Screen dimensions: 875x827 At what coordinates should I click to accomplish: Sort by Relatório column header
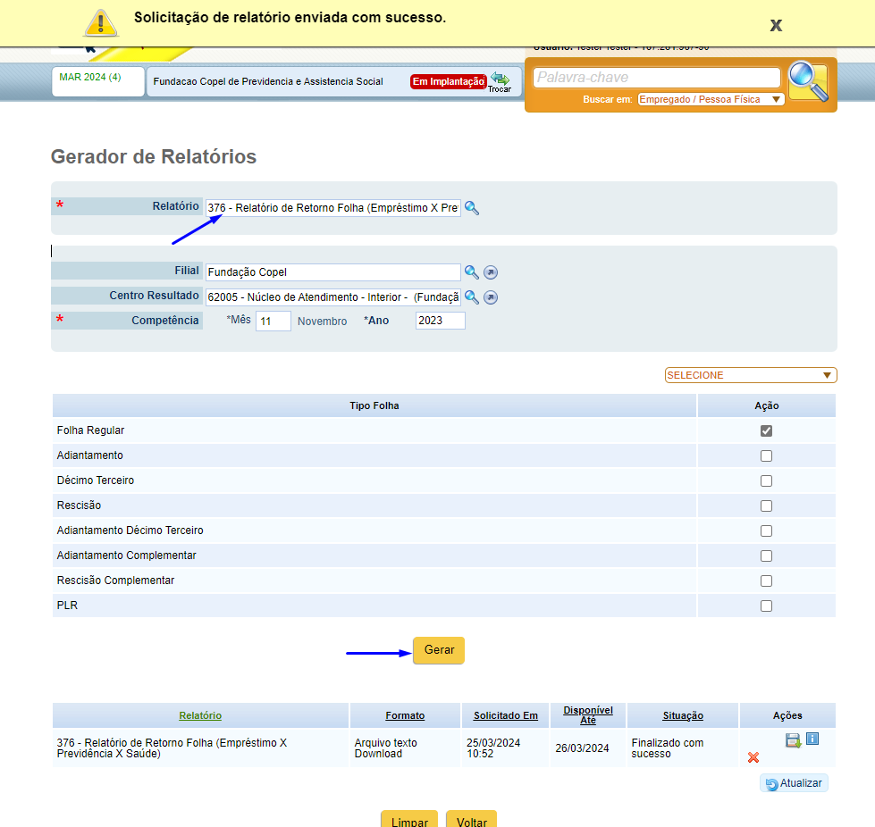click(x=200, y=715)
